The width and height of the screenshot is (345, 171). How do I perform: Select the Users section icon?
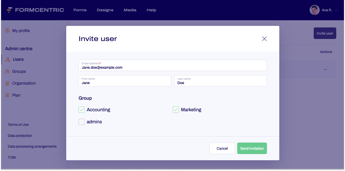pyautogui.click(x=7, y=59)
